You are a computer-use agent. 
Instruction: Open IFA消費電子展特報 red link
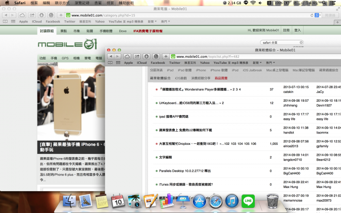point(148,31)
